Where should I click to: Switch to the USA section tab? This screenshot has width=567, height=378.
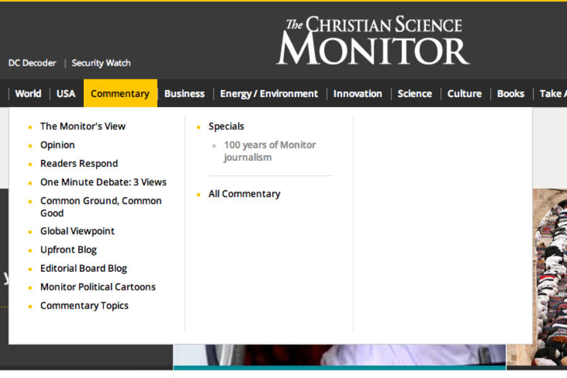click(x=66, y=93)
